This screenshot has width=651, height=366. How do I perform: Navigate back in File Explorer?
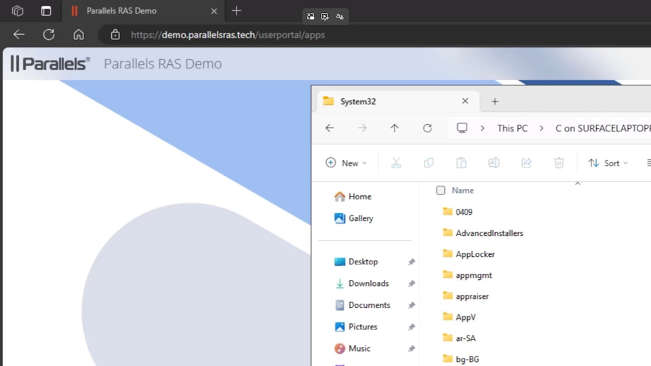point(330,128)
